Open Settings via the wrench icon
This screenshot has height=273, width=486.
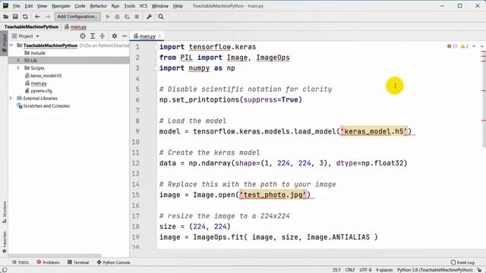pyautogui.click(x=149, y=17)
